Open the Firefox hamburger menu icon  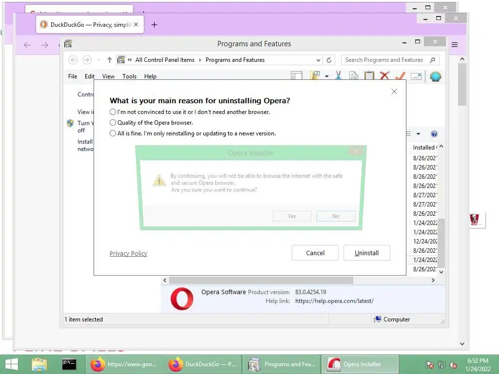tap(455, 45)
